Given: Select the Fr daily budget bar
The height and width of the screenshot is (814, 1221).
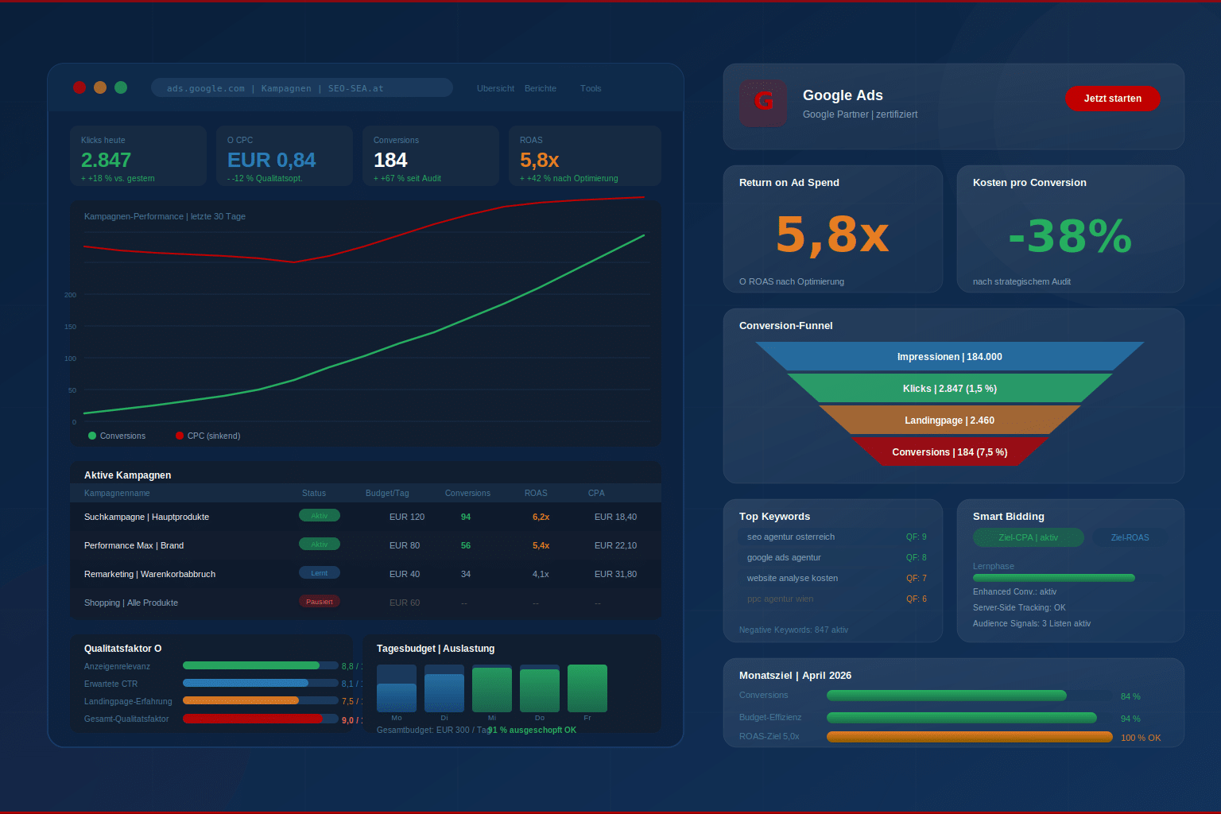Looking at the screenshot, I should coord(587,688).
